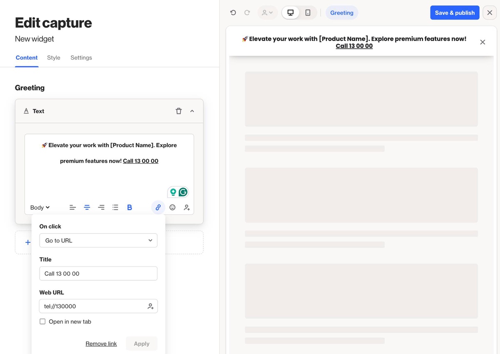Switch to desktop preview

pyautogui.click(x=290, y=12)
